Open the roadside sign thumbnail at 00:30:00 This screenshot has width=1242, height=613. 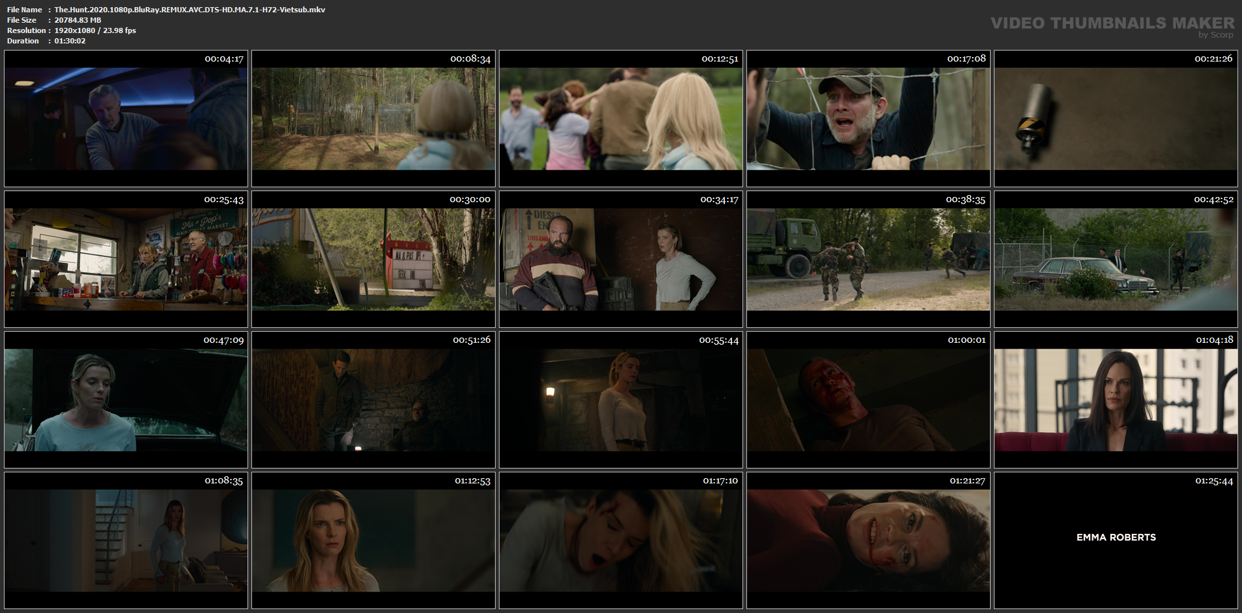[x=373, y=259]
